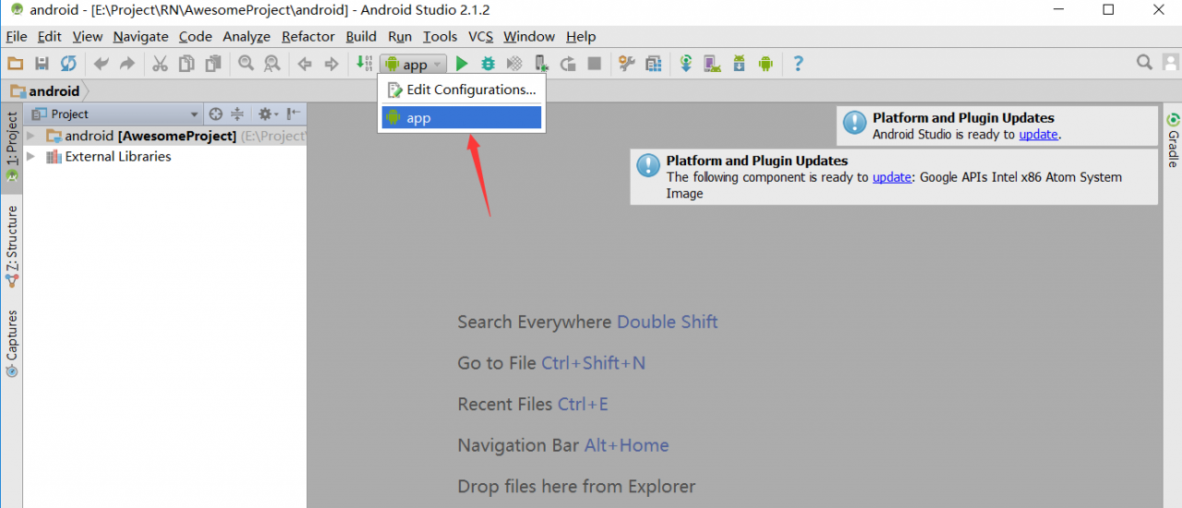
Task: Open Settings with the wrench icon
Action: (x=627, y=64)
